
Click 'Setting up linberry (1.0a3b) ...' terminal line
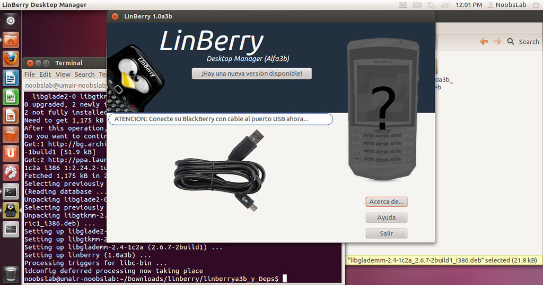tap(87, 255)
